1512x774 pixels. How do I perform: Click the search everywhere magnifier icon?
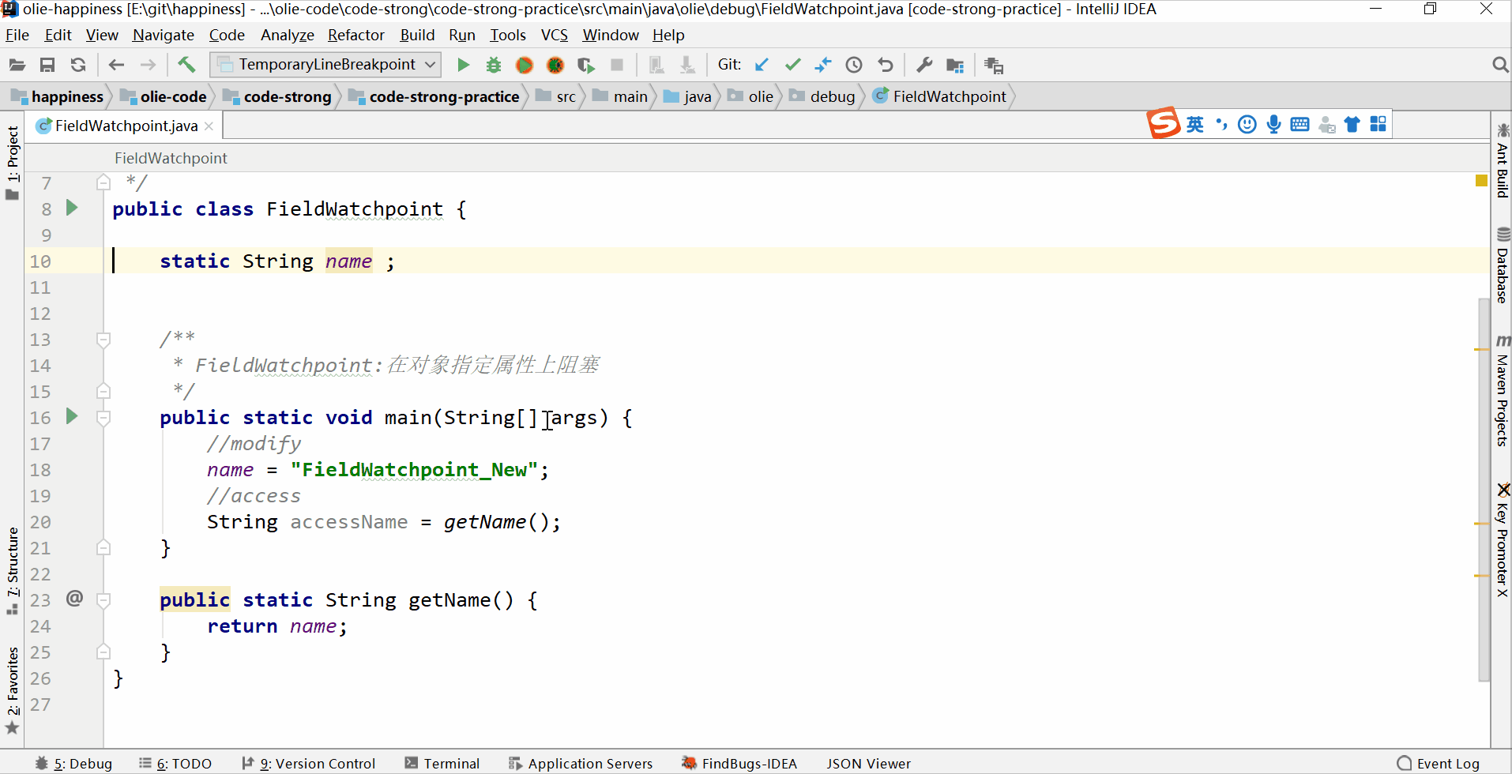(x=1499, y=65)
